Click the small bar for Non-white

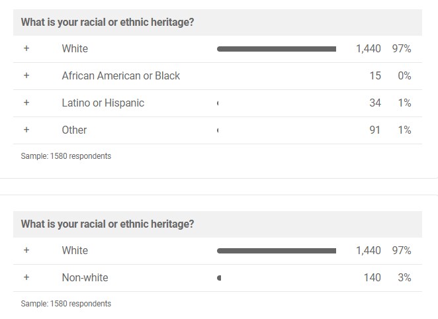click(x=219, y=278)
